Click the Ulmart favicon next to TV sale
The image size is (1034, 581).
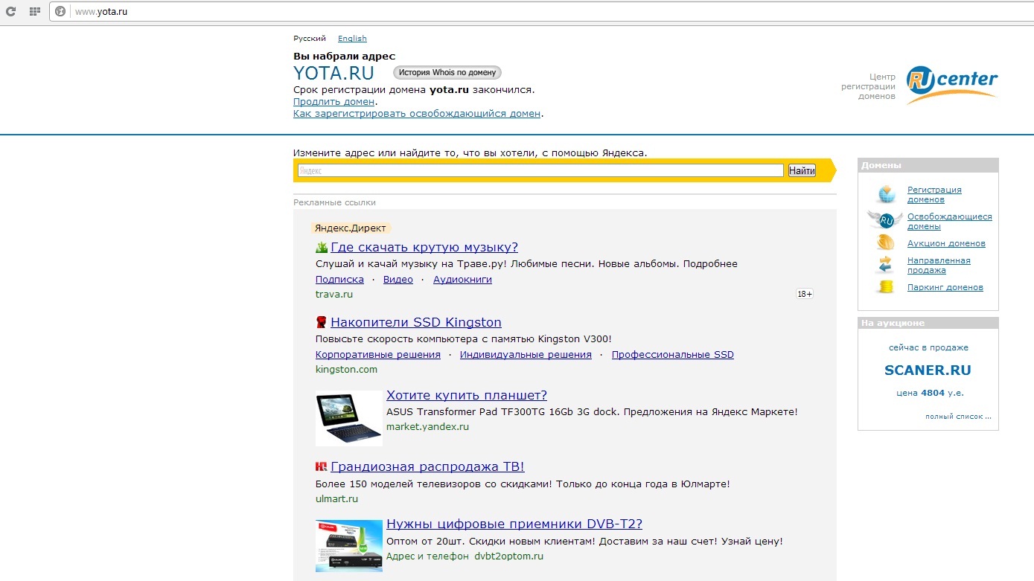[322, 466]
